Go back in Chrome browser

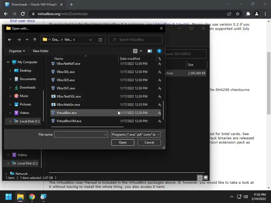[x=6, y=14]
